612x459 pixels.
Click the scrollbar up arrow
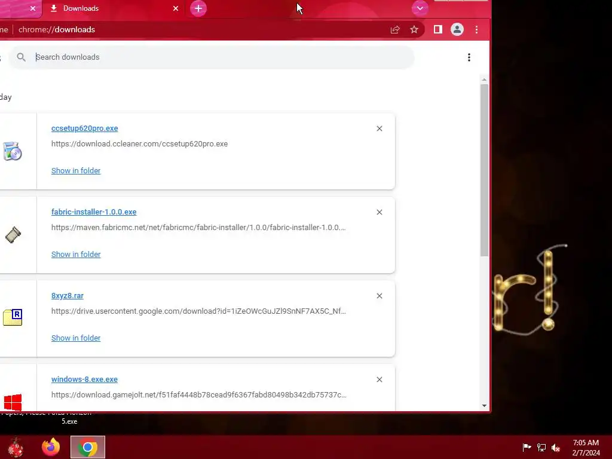(x=484, y=79)
